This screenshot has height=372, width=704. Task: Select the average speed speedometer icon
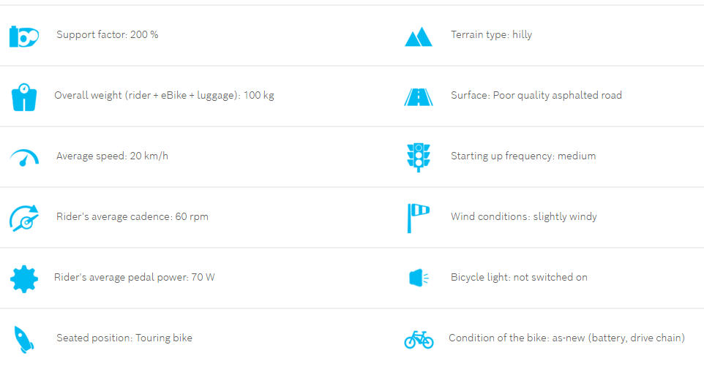pos(24,158)
